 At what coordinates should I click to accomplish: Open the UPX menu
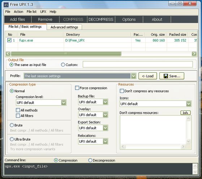(43, 12)
